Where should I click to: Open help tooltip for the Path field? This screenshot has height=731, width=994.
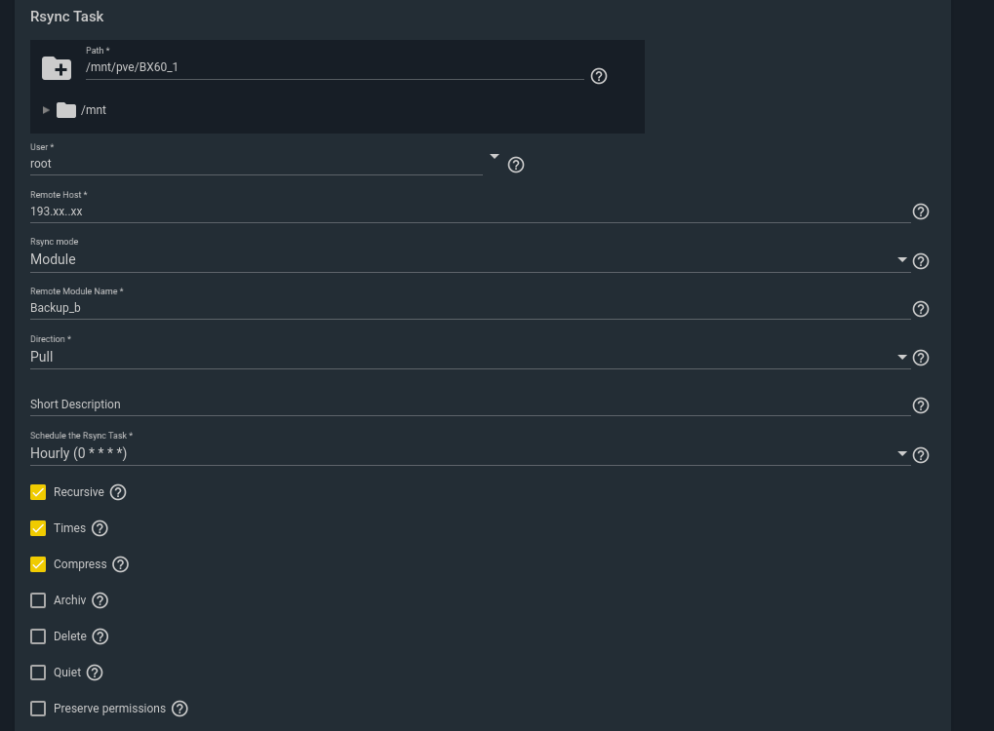click(598, 76)
